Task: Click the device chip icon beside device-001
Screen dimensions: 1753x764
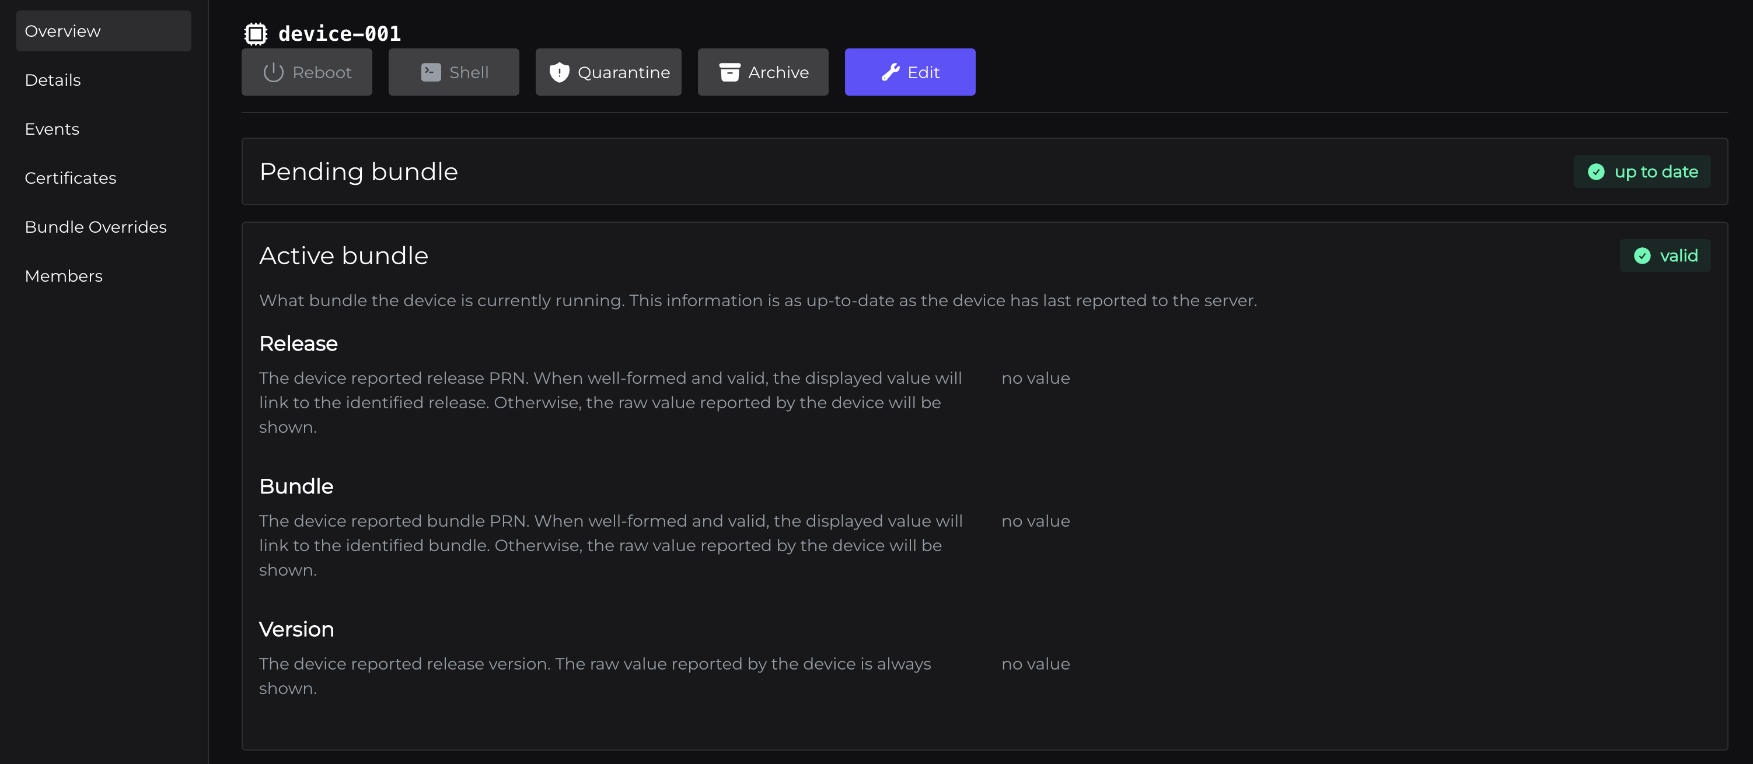Action: point(255,33)
